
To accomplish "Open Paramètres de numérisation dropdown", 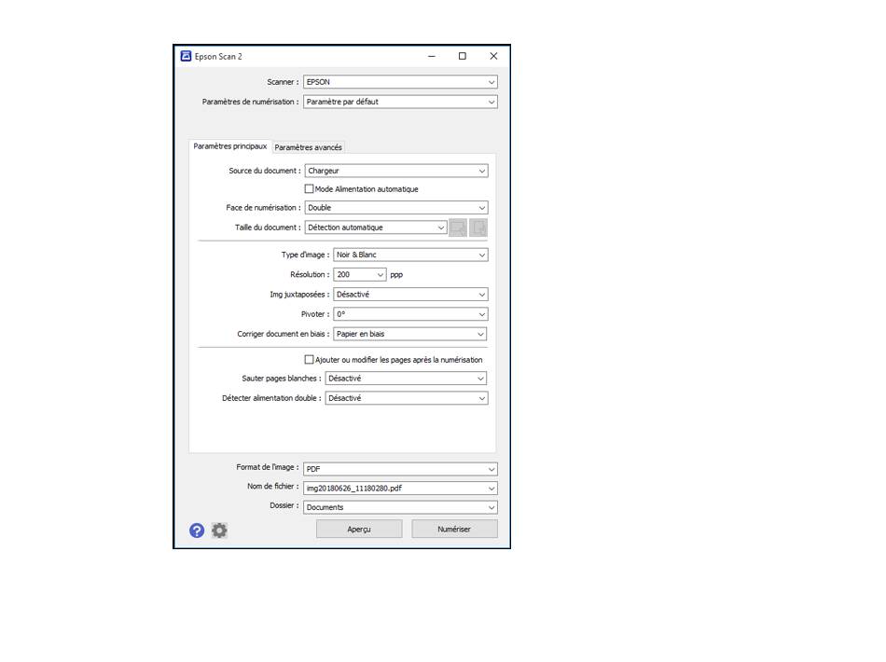I will point(401,102).
